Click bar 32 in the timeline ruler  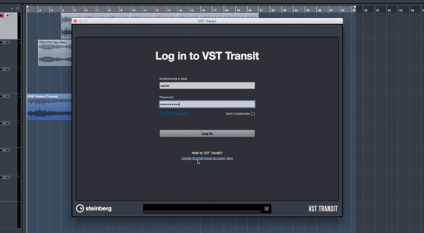[x=389, y=10]
